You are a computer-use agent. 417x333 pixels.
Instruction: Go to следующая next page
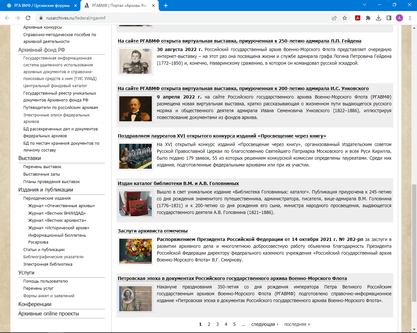click(x=265, y=324)
